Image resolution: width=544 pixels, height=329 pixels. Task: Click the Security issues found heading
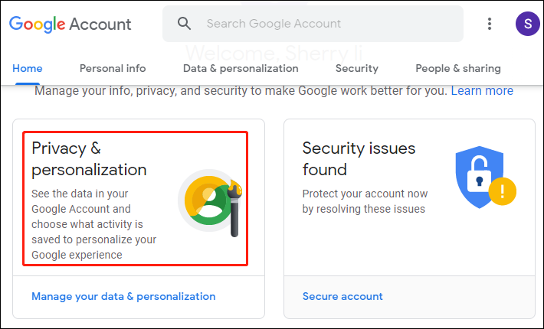coord(359,159)
